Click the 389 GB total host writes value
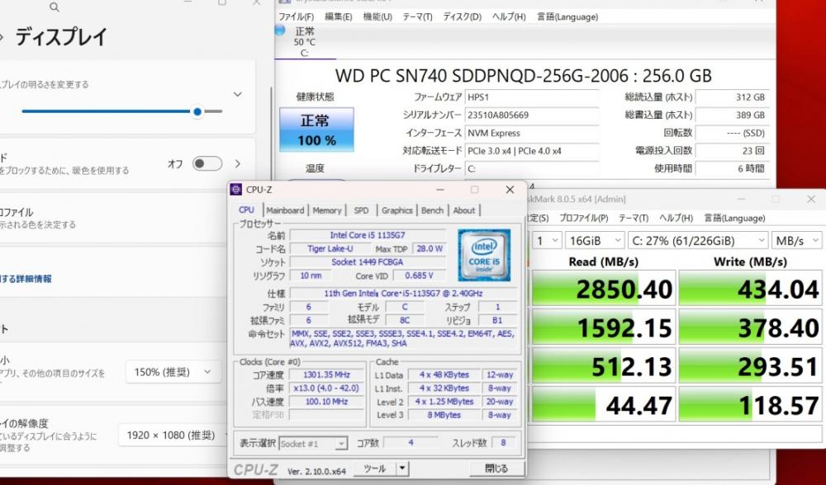The height and width of the screenshot is (485, 826). point(732,115)
